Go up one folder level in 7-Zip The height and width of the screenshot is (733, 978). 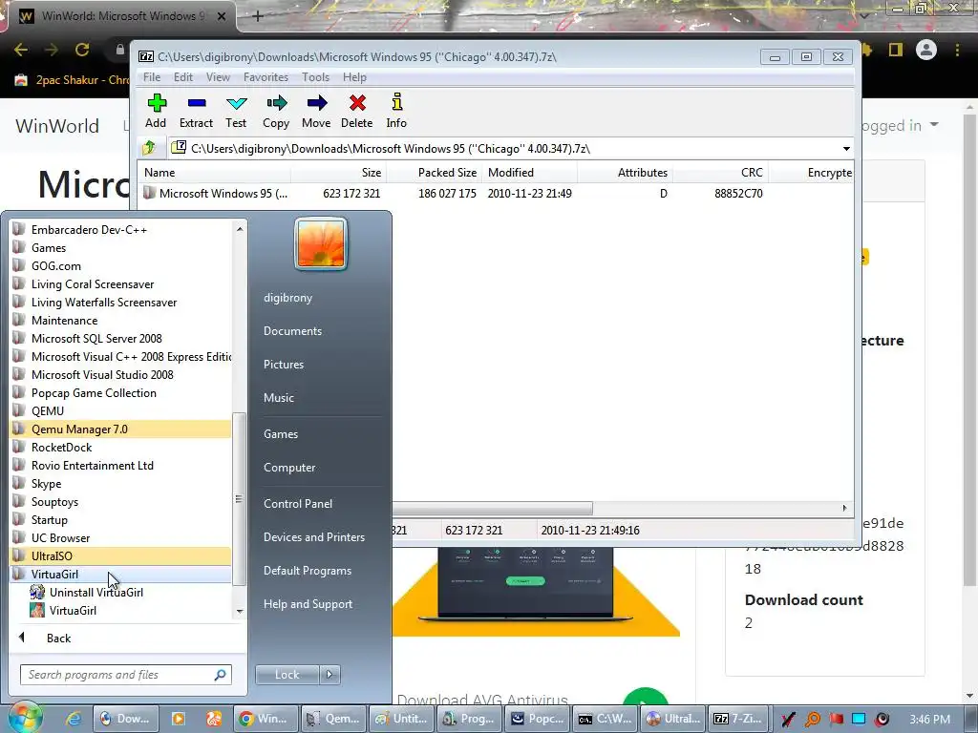coord(149,148)
